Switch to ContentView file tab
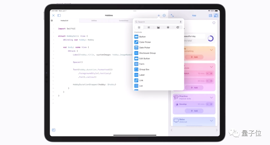This screenshot has height=145, width=270. pos(123,21)
